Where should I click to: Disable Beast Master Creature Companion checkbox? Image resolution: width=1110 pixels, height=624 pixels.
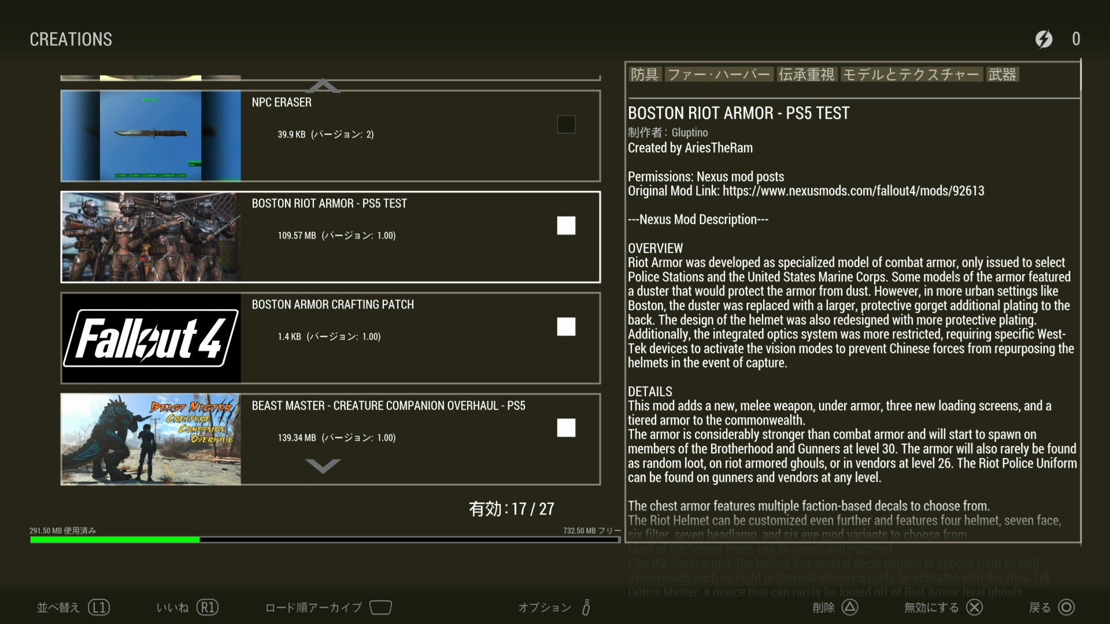tap(566, 428)
